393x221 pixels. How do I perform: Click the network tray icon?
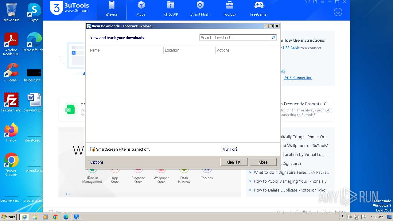[356, 217]
